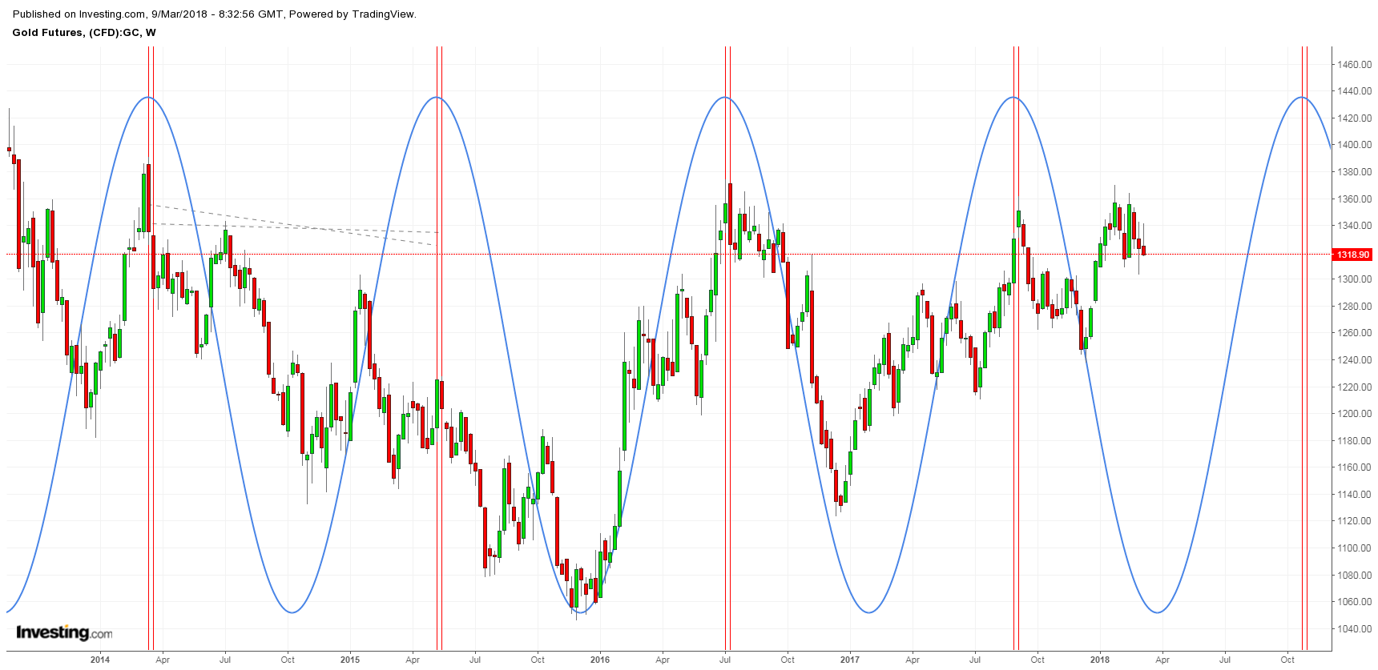Screen dimensions: 1378x670
Task: Click the red 1318.90 current price tag
Action: [x=1352, y=255]
